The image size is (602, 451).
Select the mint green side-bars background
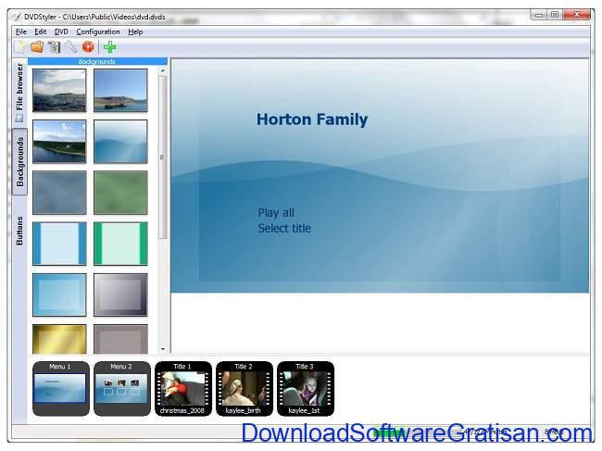tap(120, 244)
